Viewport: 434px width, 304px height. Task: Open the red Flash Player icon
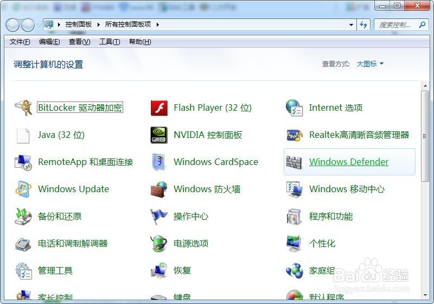[x=159, y=107]
